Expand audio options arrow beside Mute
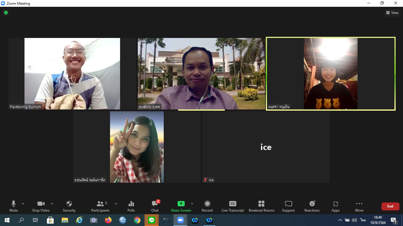Image resolution: width=403 pixels, height=226 pixels. (x=23, y=204)
